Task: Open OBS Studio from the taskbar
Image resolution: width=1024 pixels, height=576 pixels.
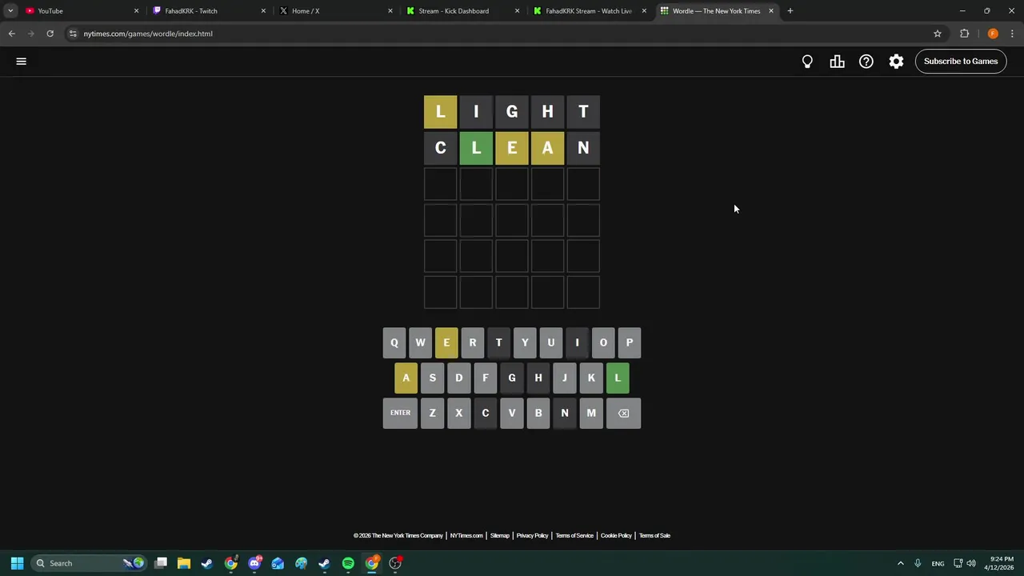Action: (395, 563)
